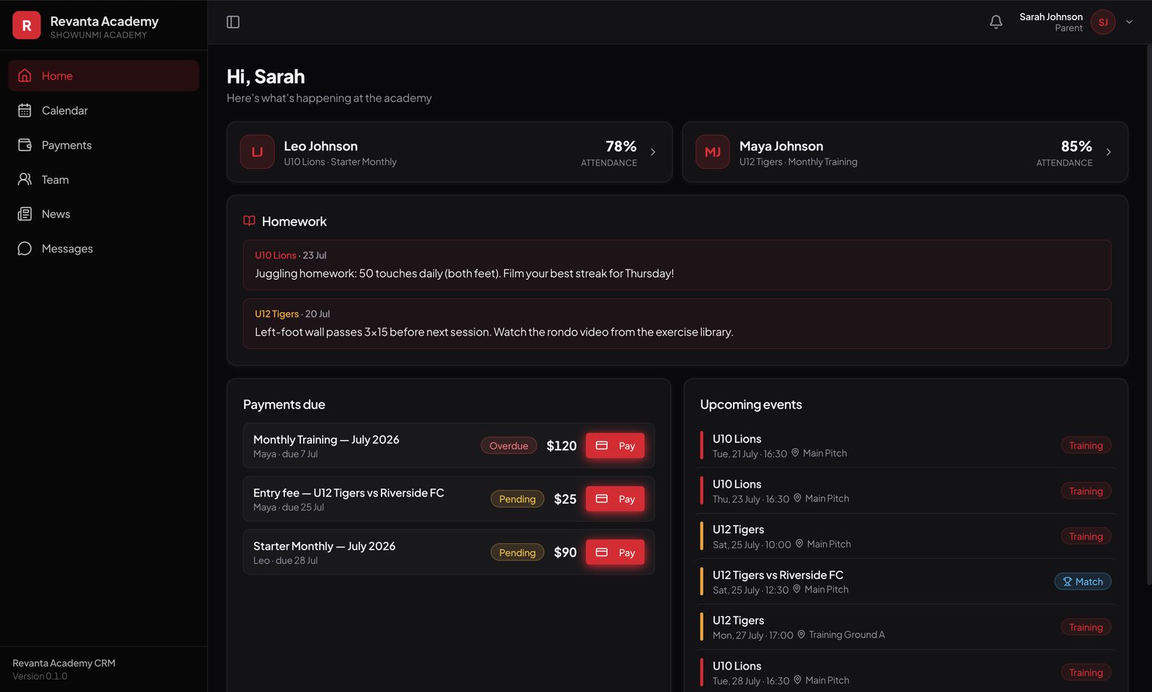
Task: Pay the $90 Starter Monthly fee
Action: (615, 552)
